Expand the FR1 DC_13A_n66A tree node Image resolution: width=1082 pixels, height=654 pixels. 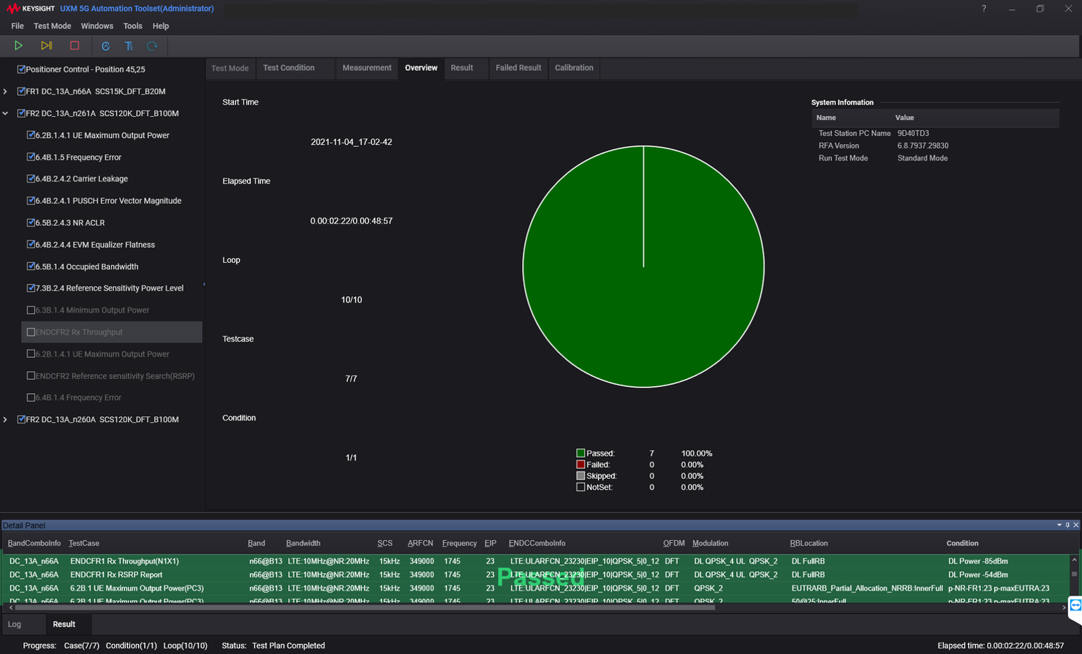(x=6, y=91)
